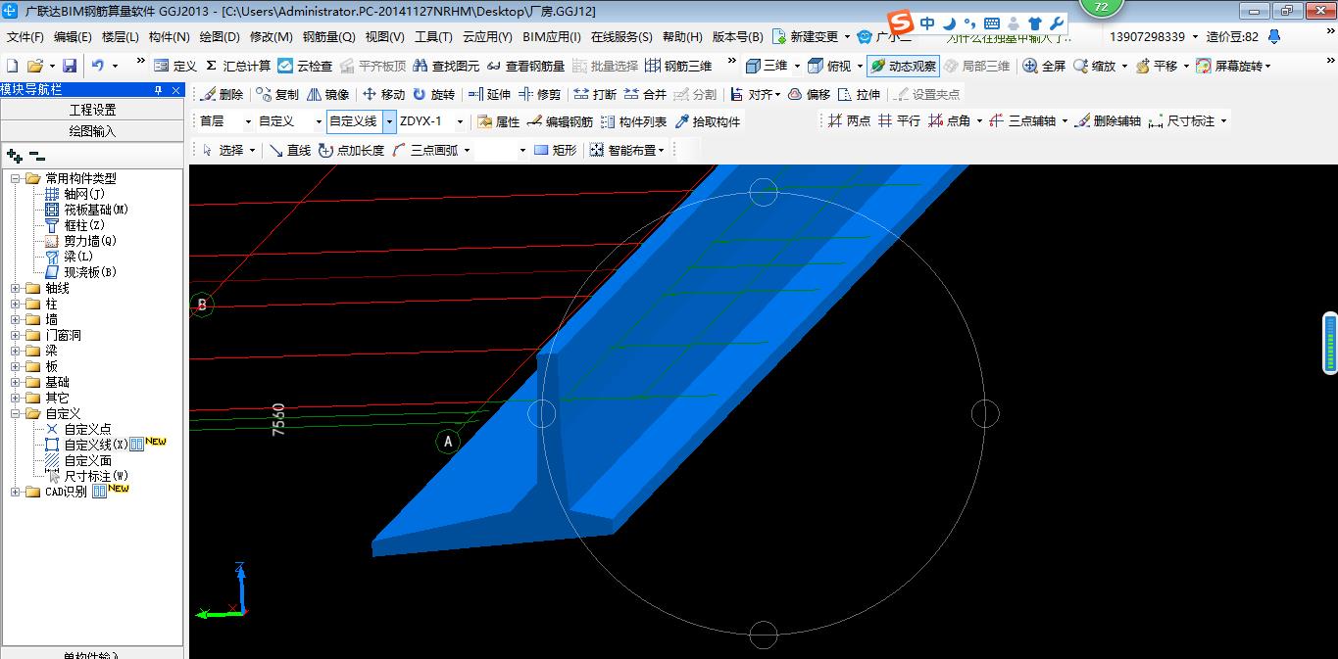Image resolution: width=1338 pixels, height=659 pixels.
Task: Run 汇总计算 summary calculation
Action: (x=238, y=66)
